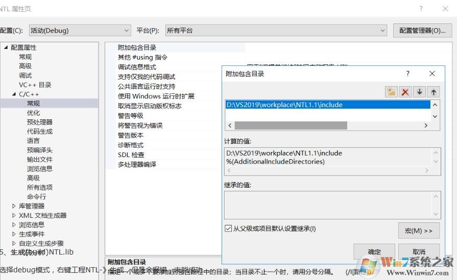Select 语言 in the tree

[x=33, y=141]
